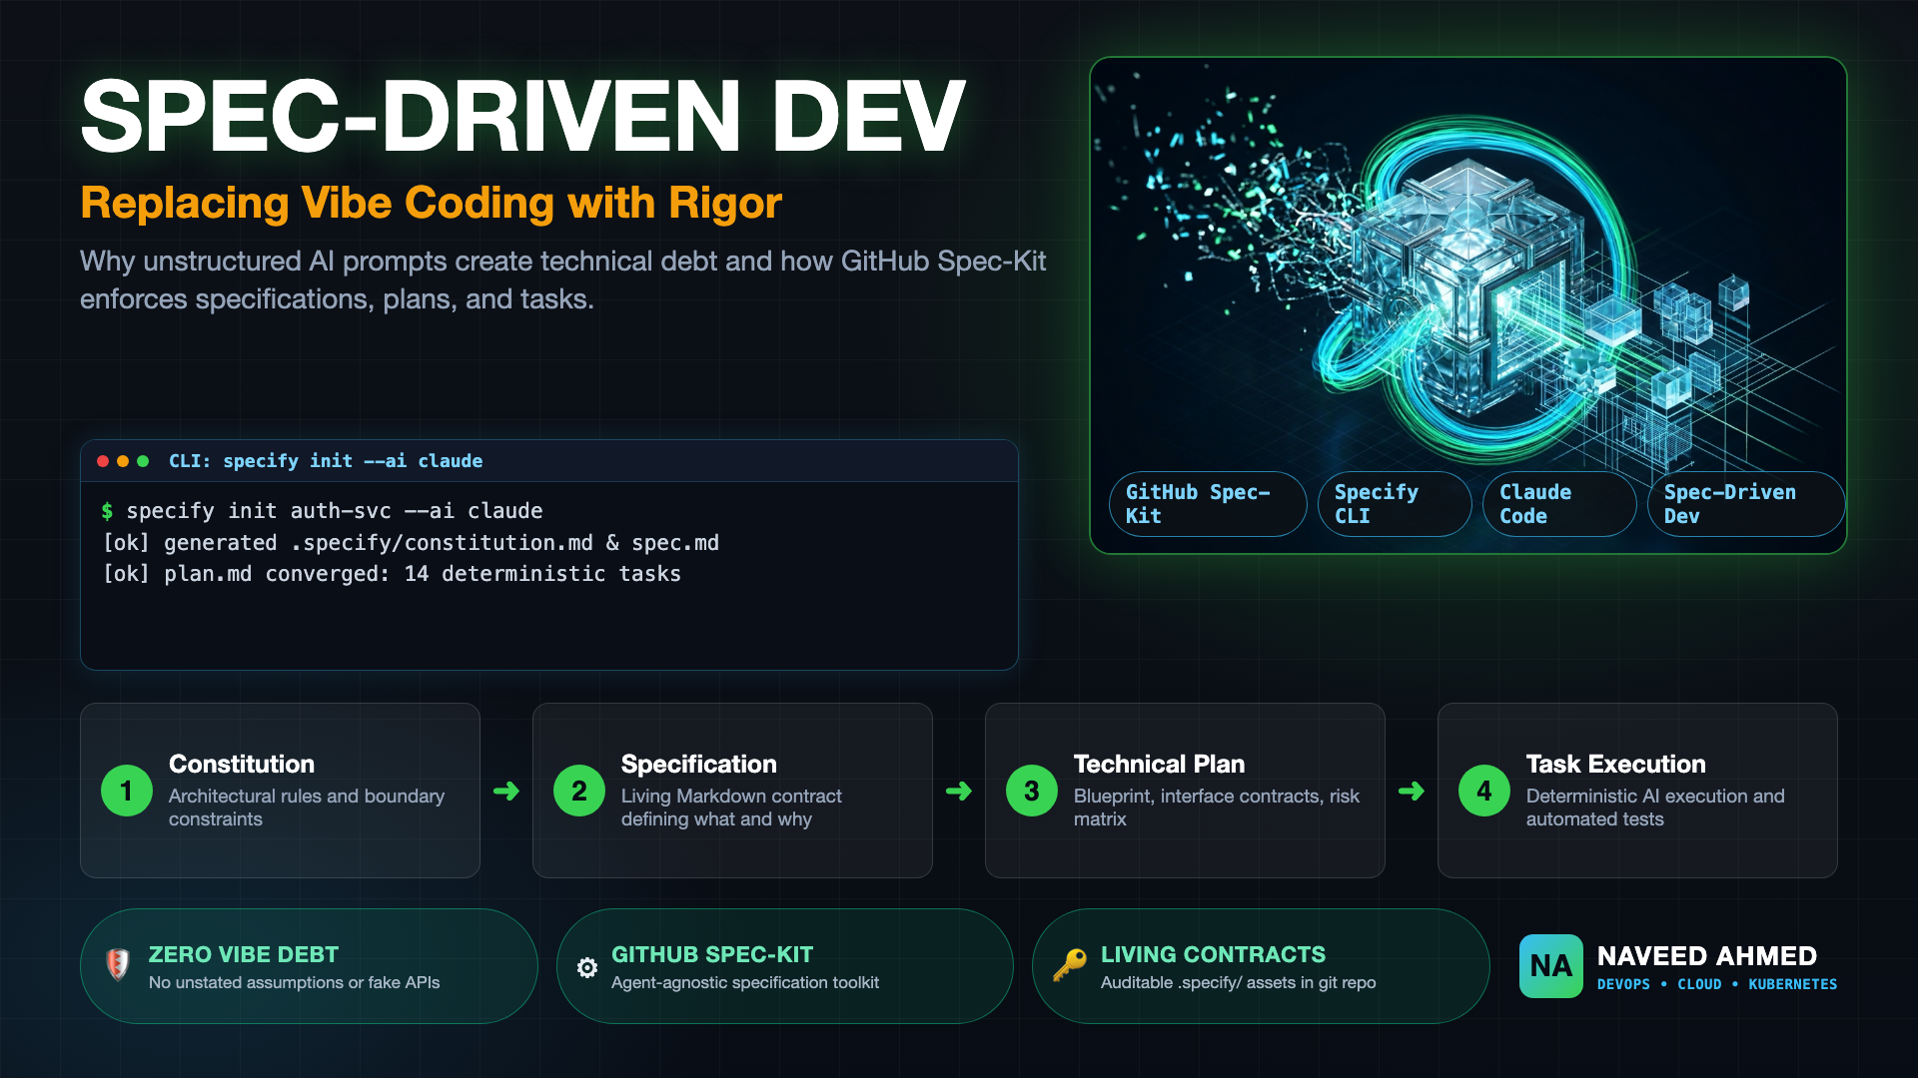Click 'Why unstructured AI prompts create technical debt' paragraph
This screenshot has width=1918, height=1078.
tap(562, 279)
